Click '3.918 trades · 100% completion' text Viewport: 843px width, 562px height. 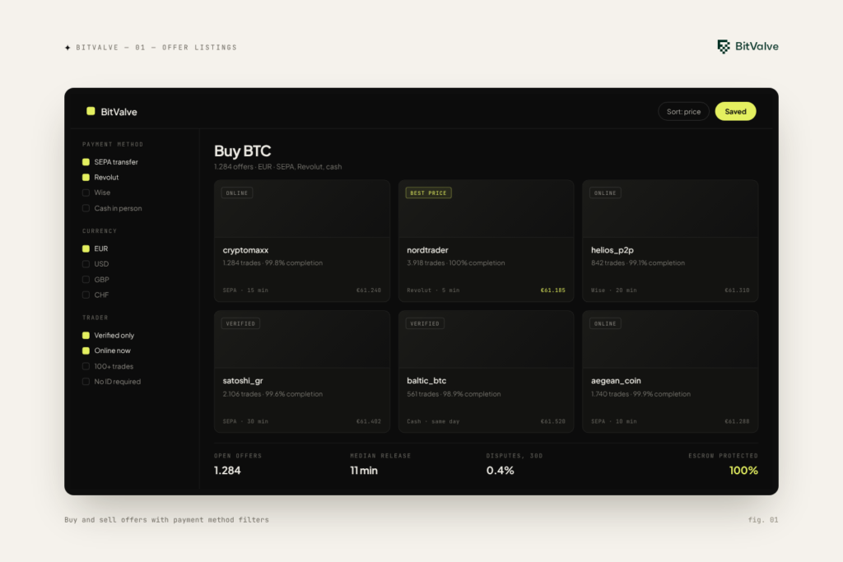click(x=456, y=262)
